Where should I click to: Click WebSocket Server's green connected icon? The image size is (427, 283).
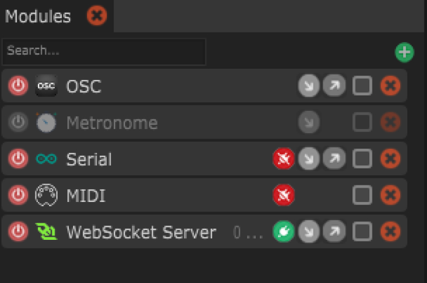coord(283,232)
